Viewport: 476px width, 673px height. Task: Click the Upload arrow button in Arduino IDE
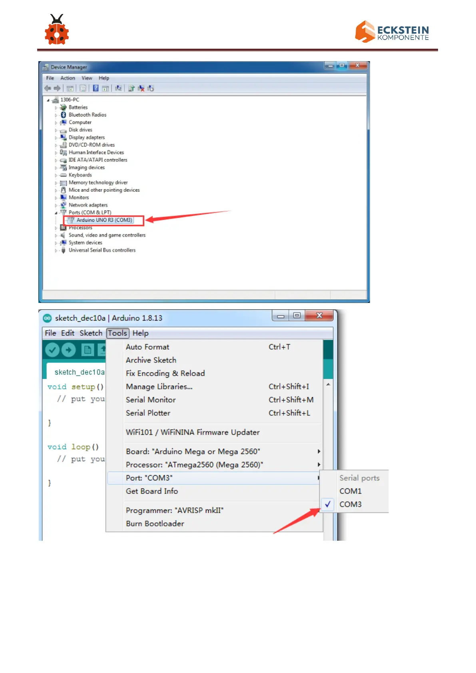69,350
